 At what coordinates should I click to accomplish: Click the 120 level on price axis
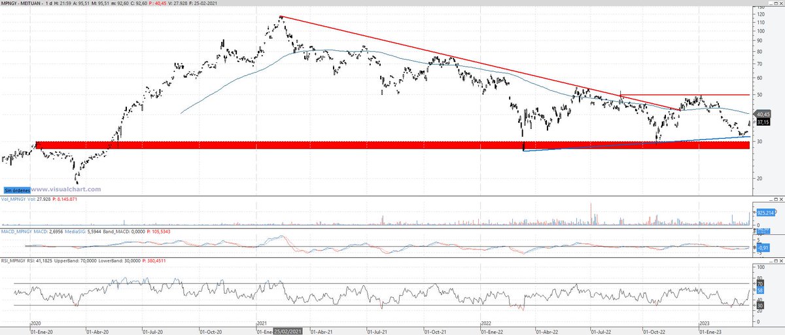[x=759, y=14]
